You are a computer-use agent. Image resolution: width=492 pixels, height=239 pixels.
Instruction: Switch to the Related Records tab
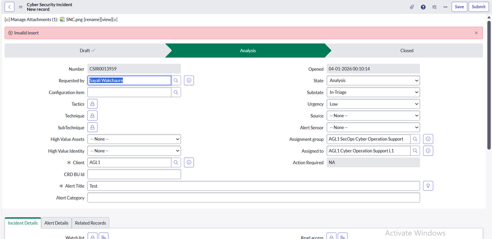90,223
